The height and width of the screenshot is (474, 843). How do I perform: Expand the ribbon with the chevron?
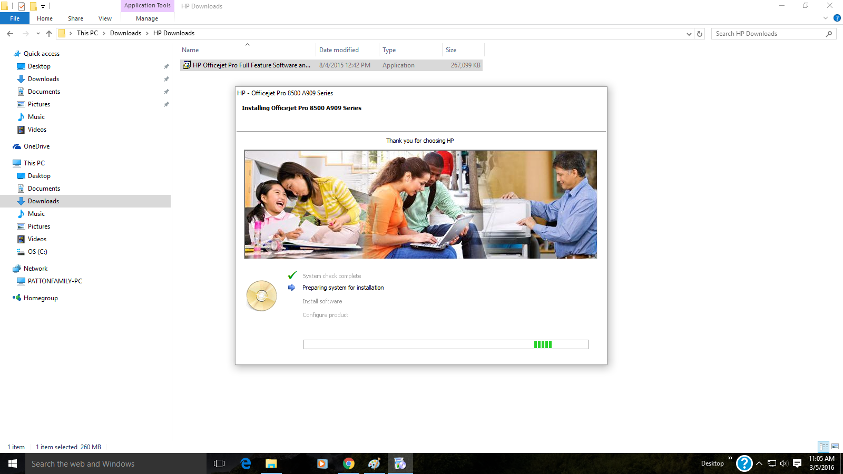point(826,18)
